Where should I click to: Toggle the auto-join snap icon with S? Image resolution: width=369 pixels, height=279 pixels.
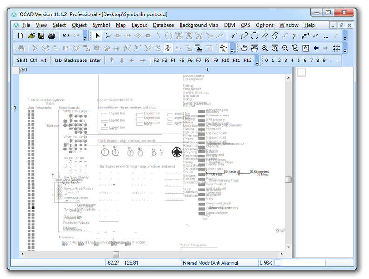coord(168,48)
